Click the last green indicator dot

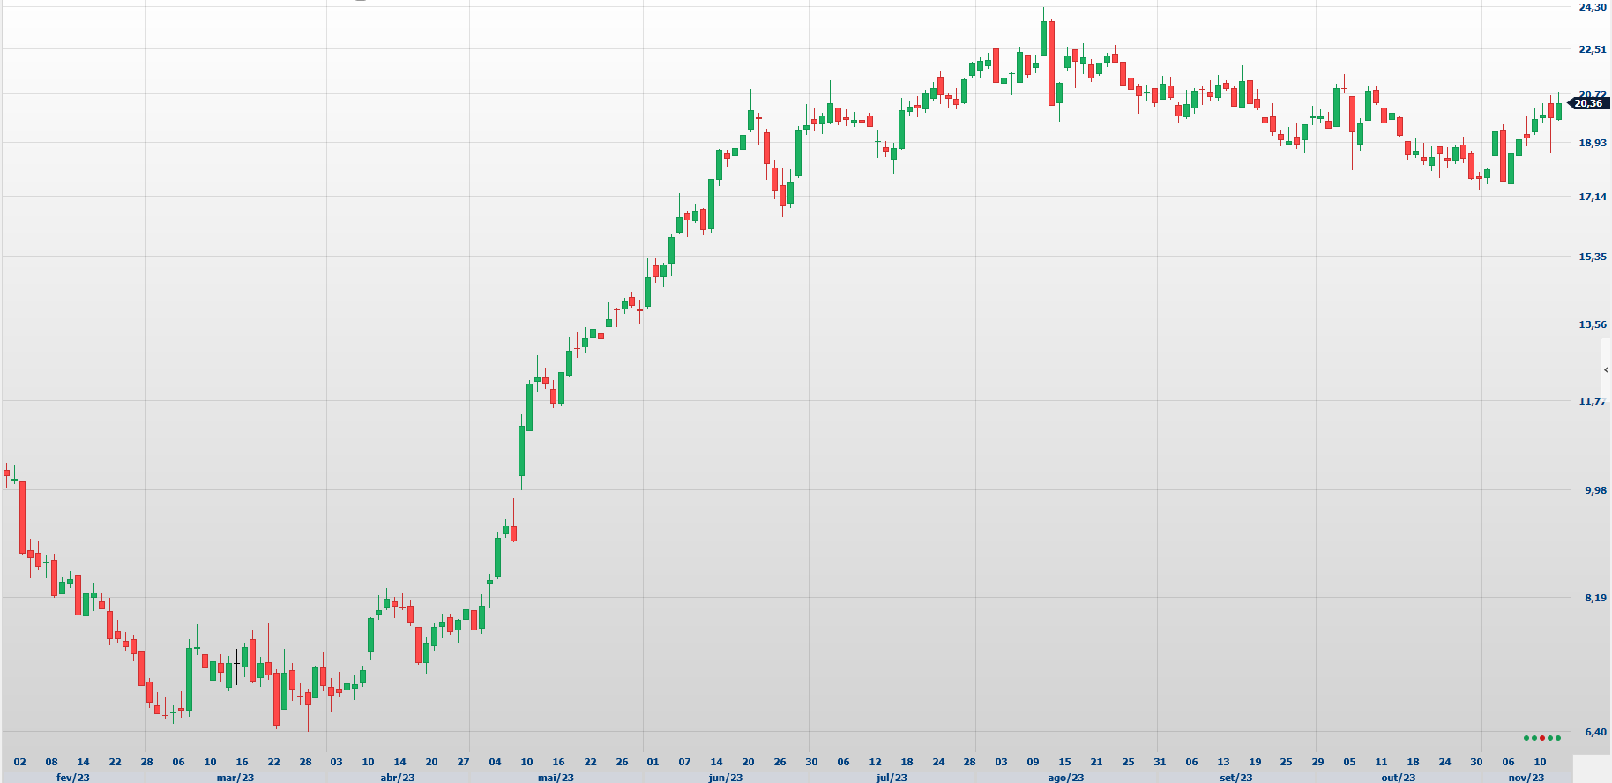pyautogui.click(x=1558, y=738)
